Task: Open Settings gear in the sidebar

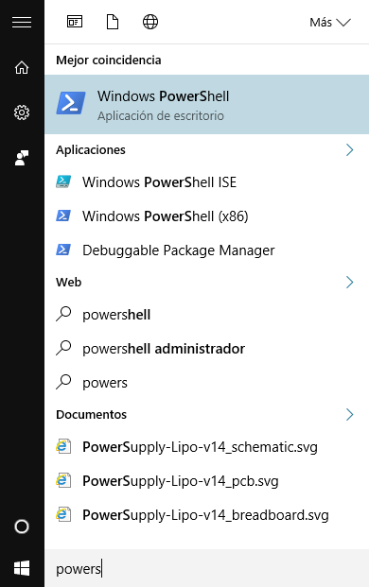Action: (22, 112)
